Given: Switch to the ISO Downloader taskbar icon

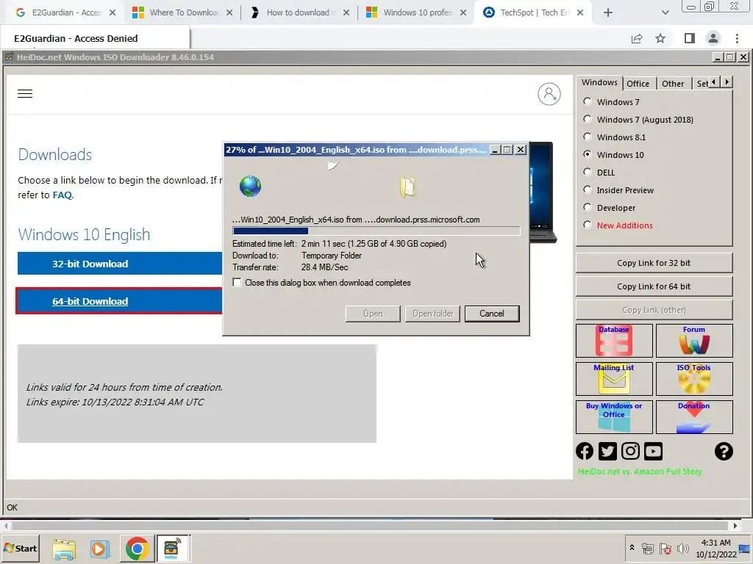Looking at the screenshot, I should [x=171, y=548].
